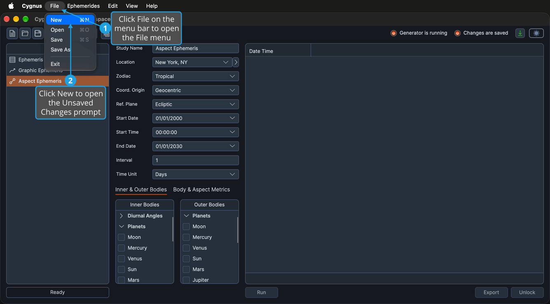Check Sun in Outer Bodies
Image resolution: width=550 pixels, height=304 pixels.
tap(186, 259)
